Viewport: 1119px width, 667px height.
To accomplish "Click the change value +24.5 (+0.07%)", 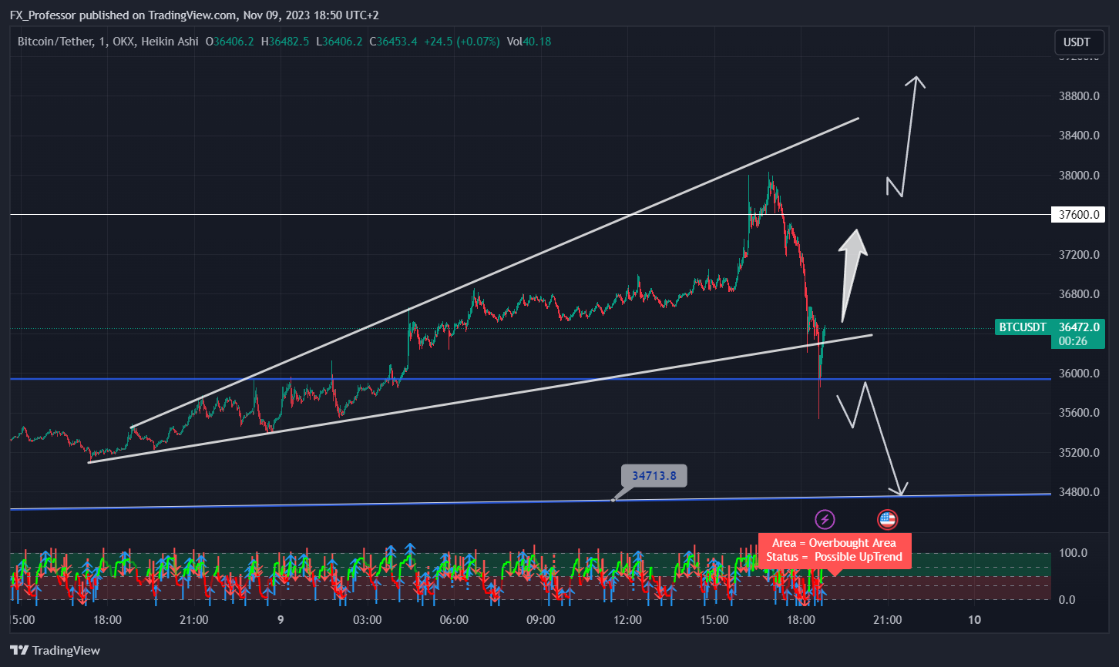I will pos(462,41).
